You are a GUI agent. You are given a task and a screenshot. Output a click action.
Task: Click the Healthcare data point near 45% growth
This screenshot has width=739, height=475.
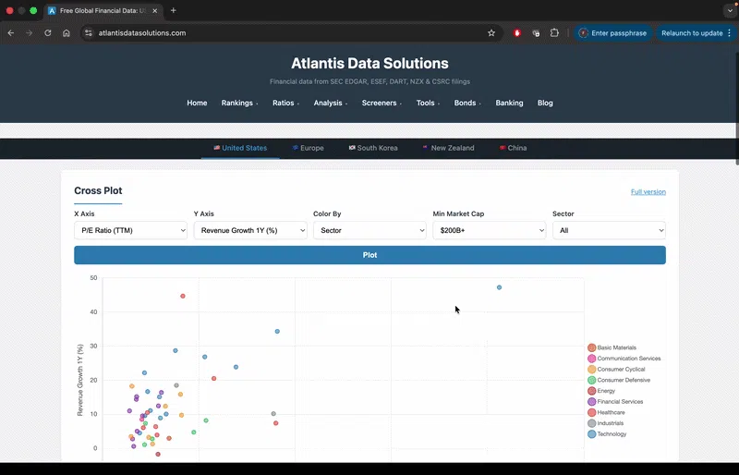183,297
